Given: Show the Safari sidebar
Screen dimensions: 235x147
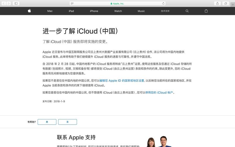Looking at the screenshot, I should pyautogui.click(x=16, y=4).
